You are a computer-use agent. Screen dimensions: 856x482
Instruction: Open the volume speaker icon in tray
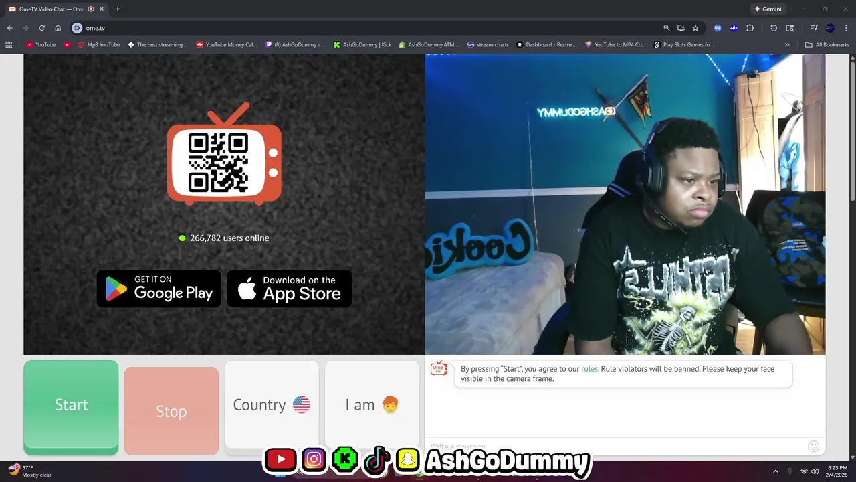(815, 471)
